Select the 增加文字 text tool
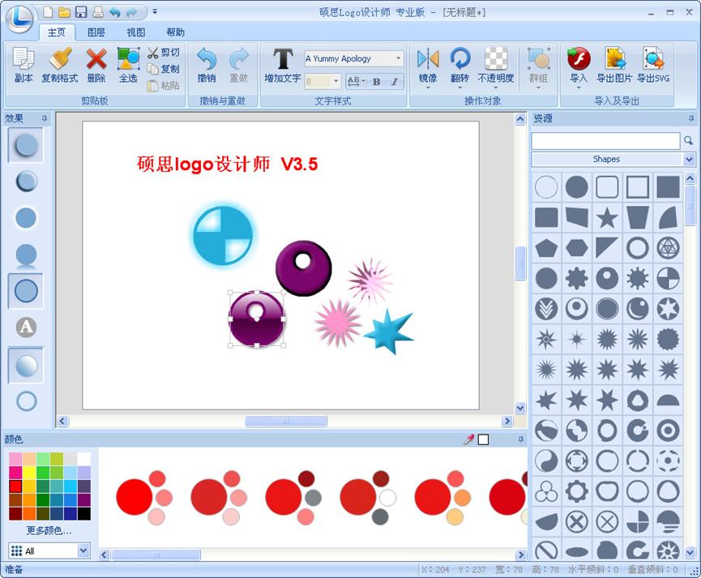The image size is (701, 578). point(281,65)
